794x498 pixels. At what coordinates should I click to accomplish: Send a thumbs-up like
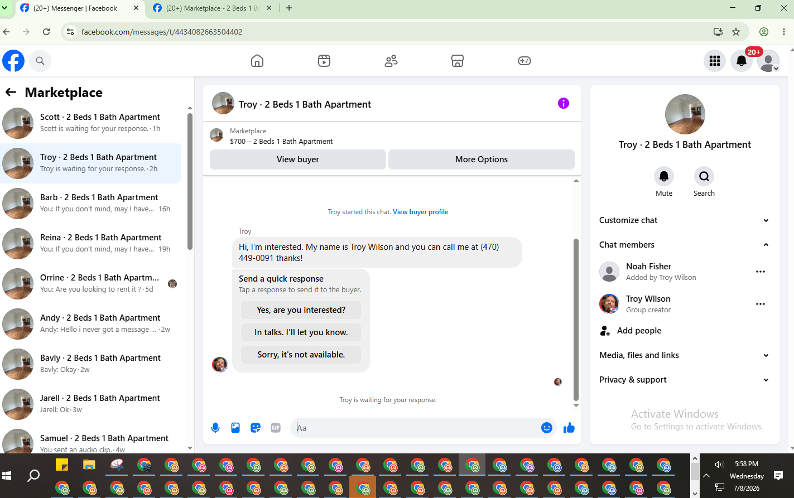(569, 428)
